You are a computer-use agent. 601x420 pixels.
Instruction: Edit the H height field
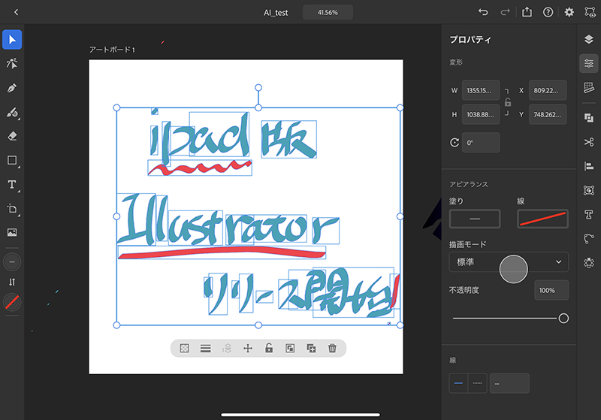(x=481, y=114)
